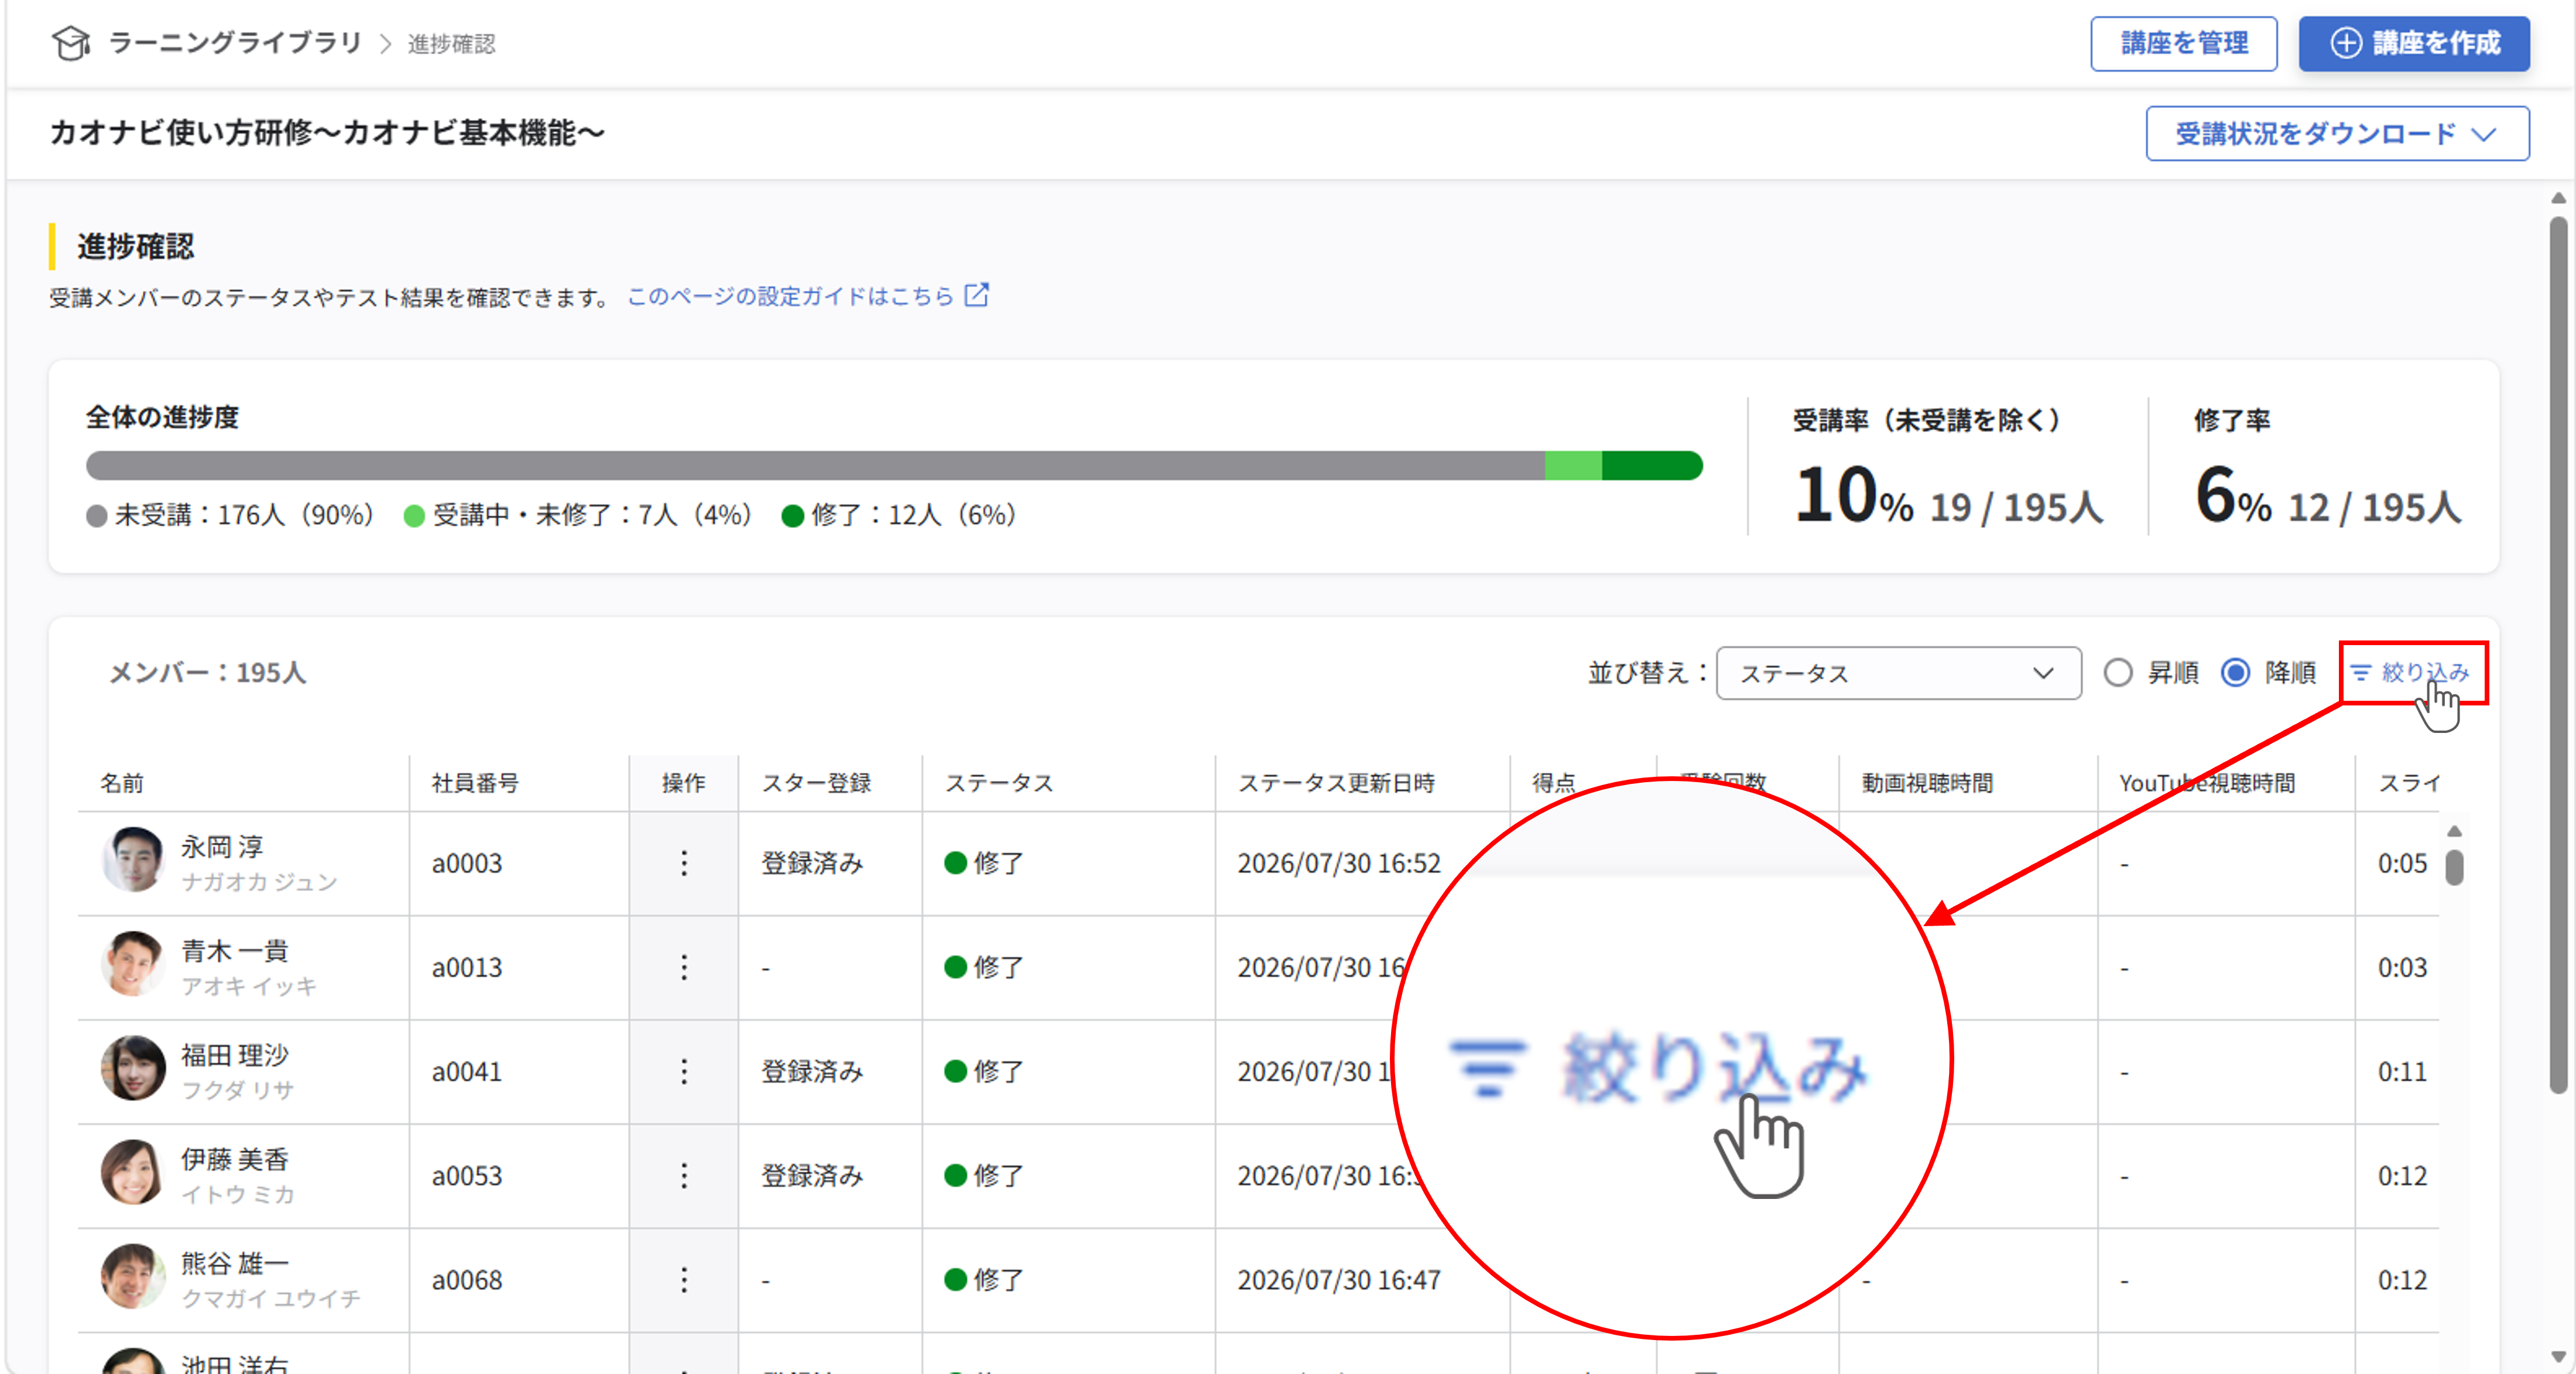Click 名前 column header
The height and width of the screenshot is (1374, 2576).
click(x=122, y=783)
